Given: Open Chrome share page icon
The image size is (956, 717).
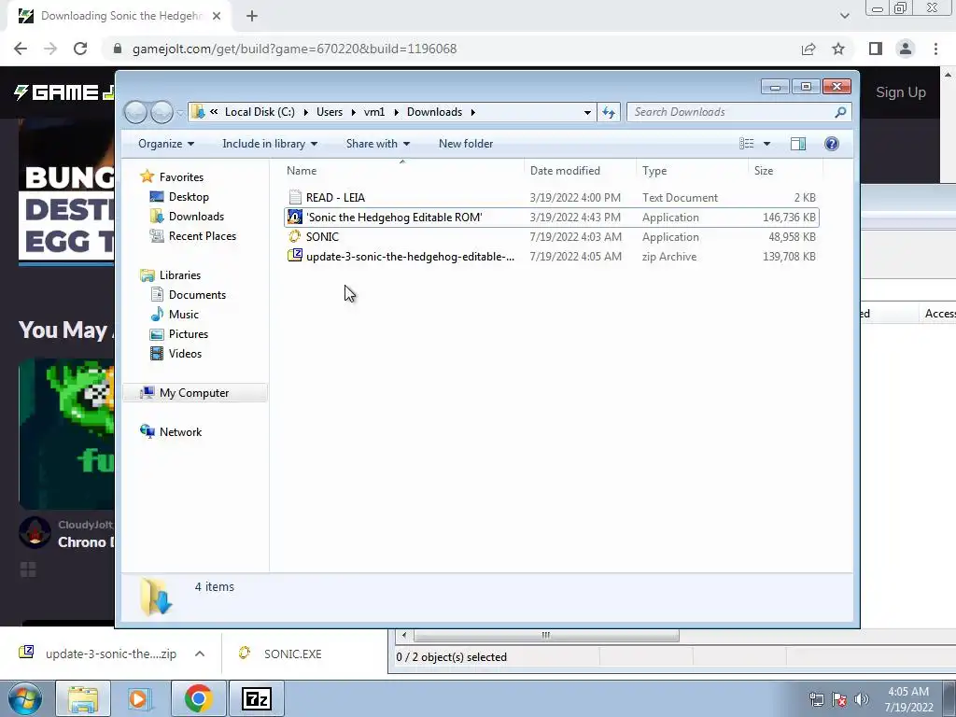Looking at the screenshot, I should click(x=808, y=49).
